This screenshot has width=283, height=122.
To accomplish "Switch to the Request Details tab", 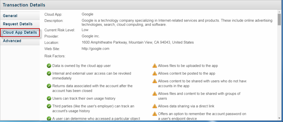I will [20, 24].
